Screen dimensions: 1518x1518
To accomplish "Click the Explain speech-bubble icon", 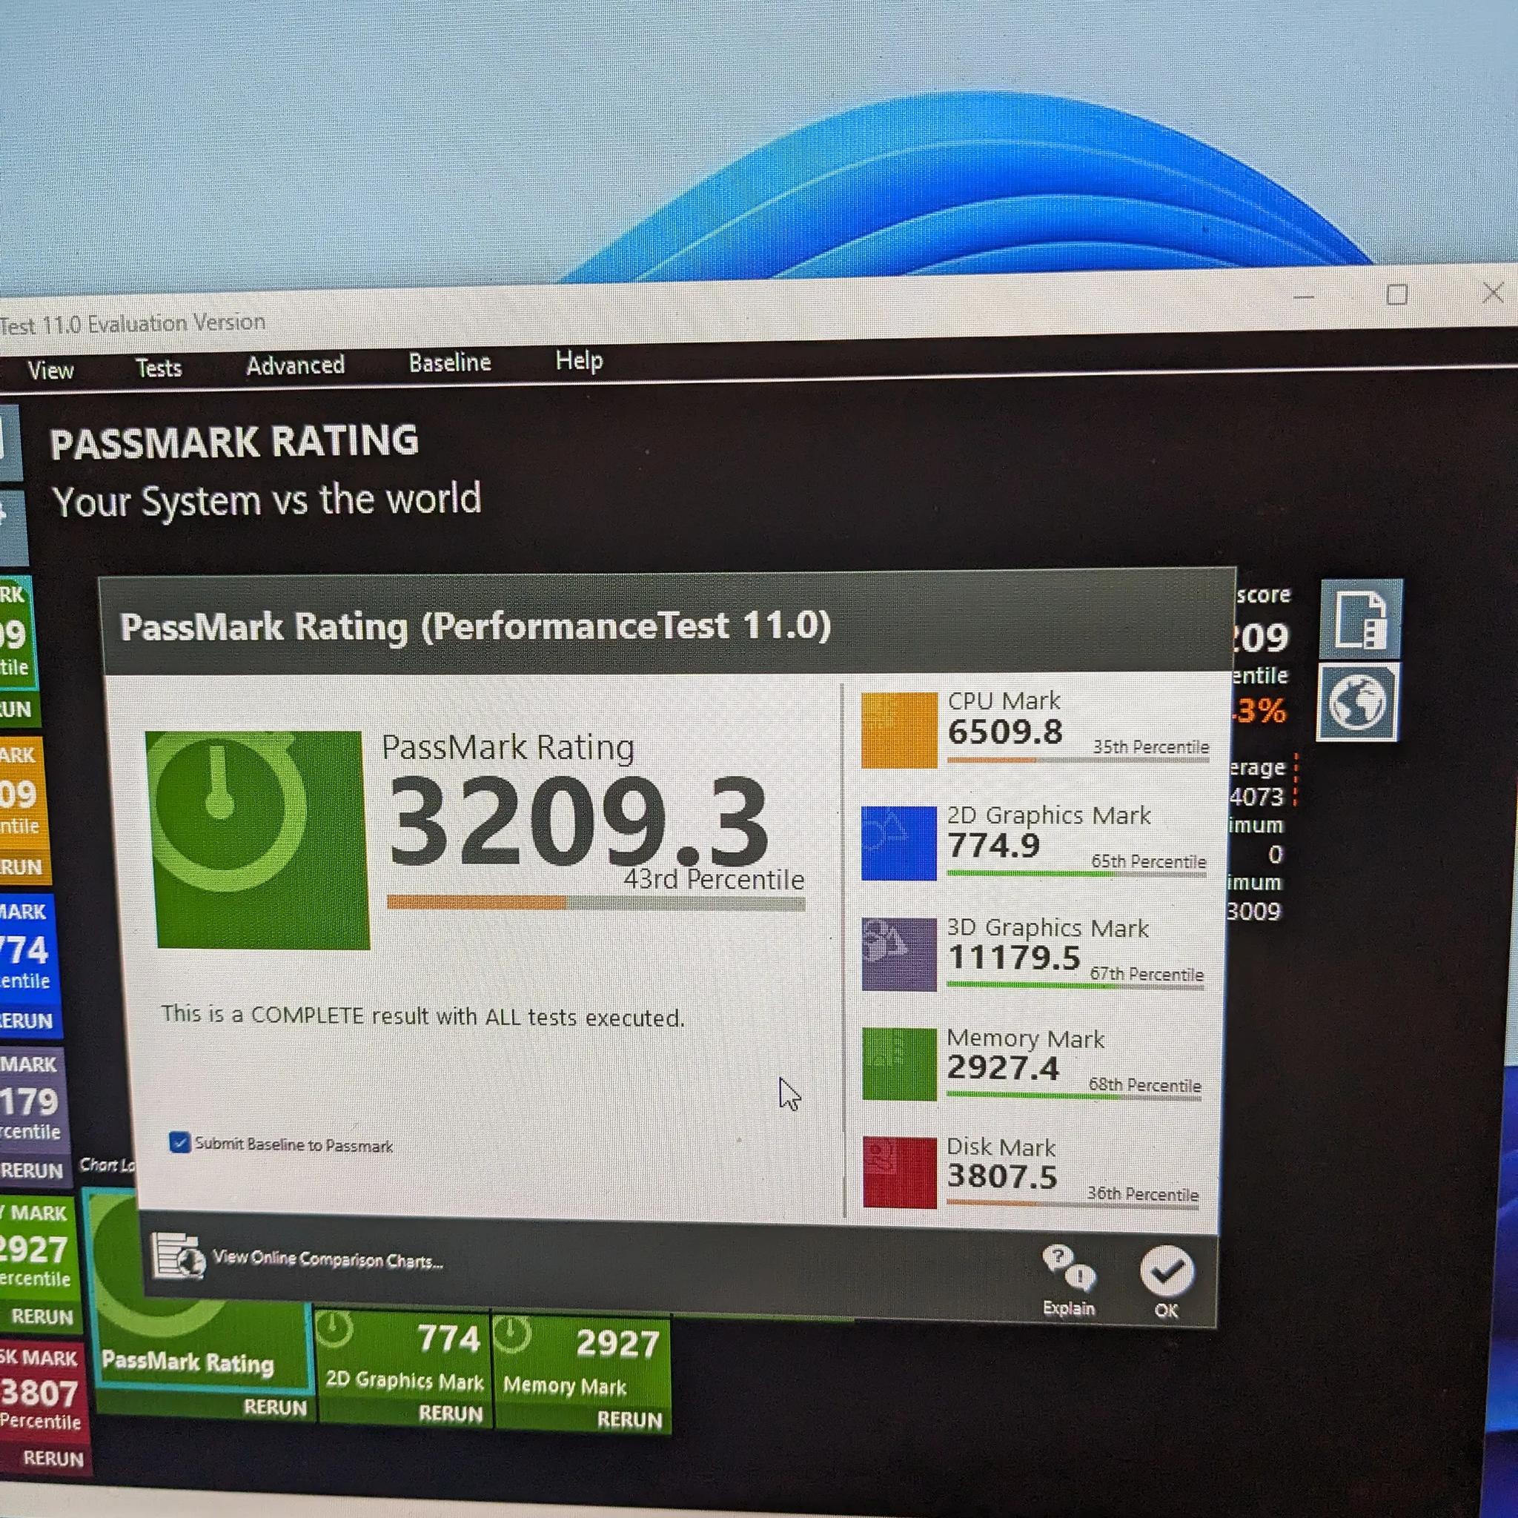I will coord(1069,1268).
